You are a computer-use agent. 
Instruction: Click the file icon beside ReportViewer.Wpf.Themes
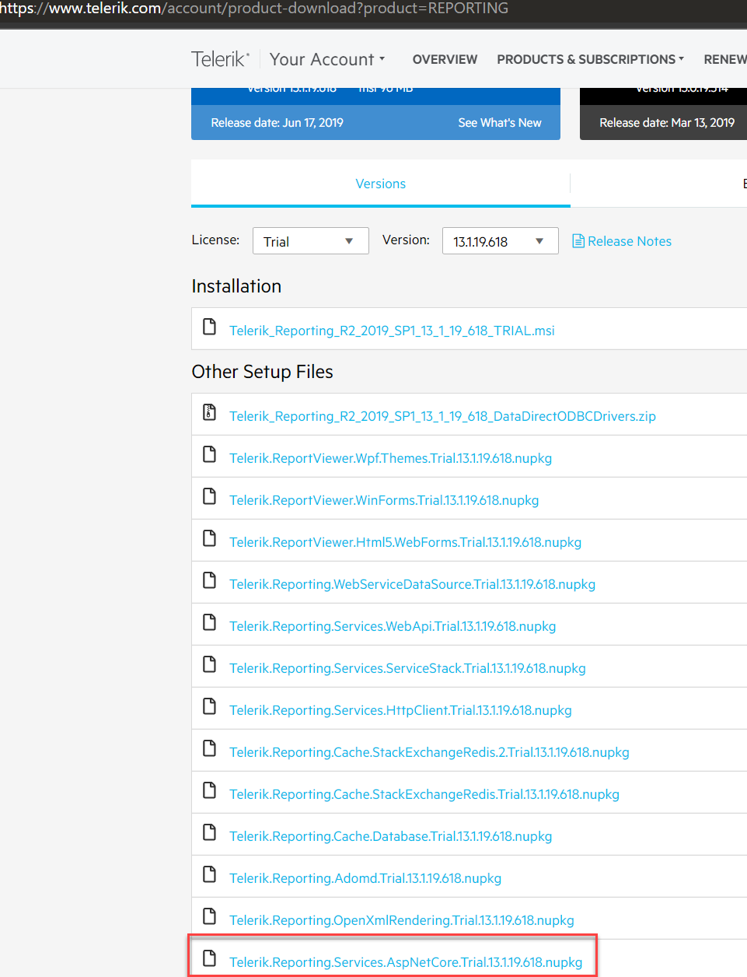coord(209,454)
